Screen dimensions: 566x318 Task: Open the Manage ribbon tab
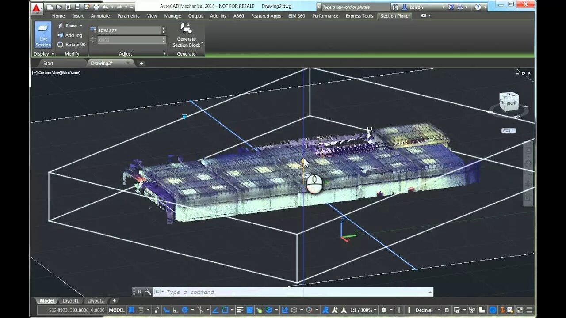point(172,16)
